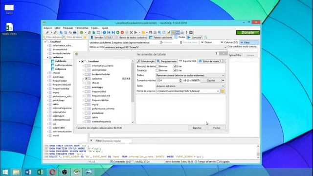Click the undo icon in the toolbar
Viewport: 313px width, 176px height.
click(70, 32)
